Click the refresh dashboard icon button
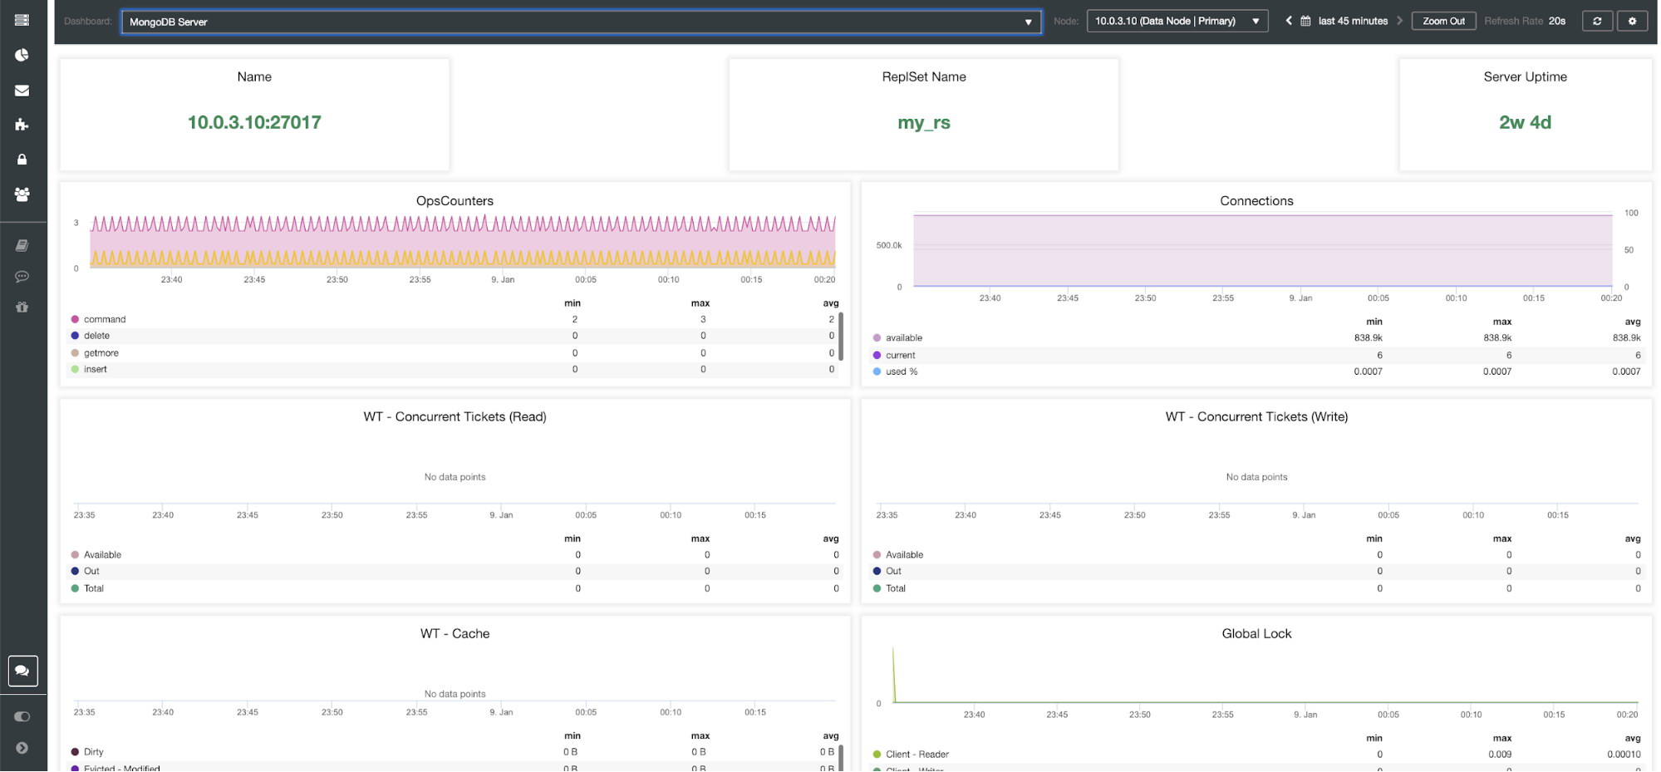Viewport: 1661px width, 772px height. pyautogui.click(x=1597, y=21)
